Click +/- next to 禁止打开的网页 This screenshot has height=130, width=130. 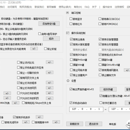pyautogui.click(x=49, y=88)
